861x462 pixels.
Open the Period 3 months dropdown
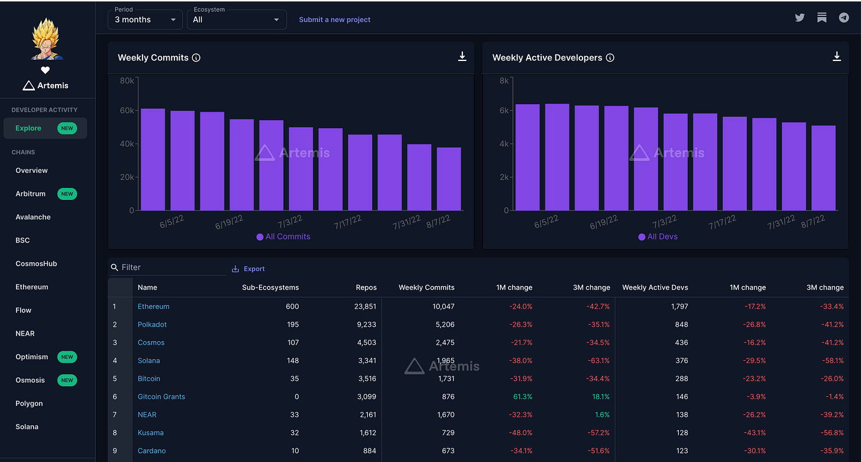pyautogui.click(x=145, y=20)
